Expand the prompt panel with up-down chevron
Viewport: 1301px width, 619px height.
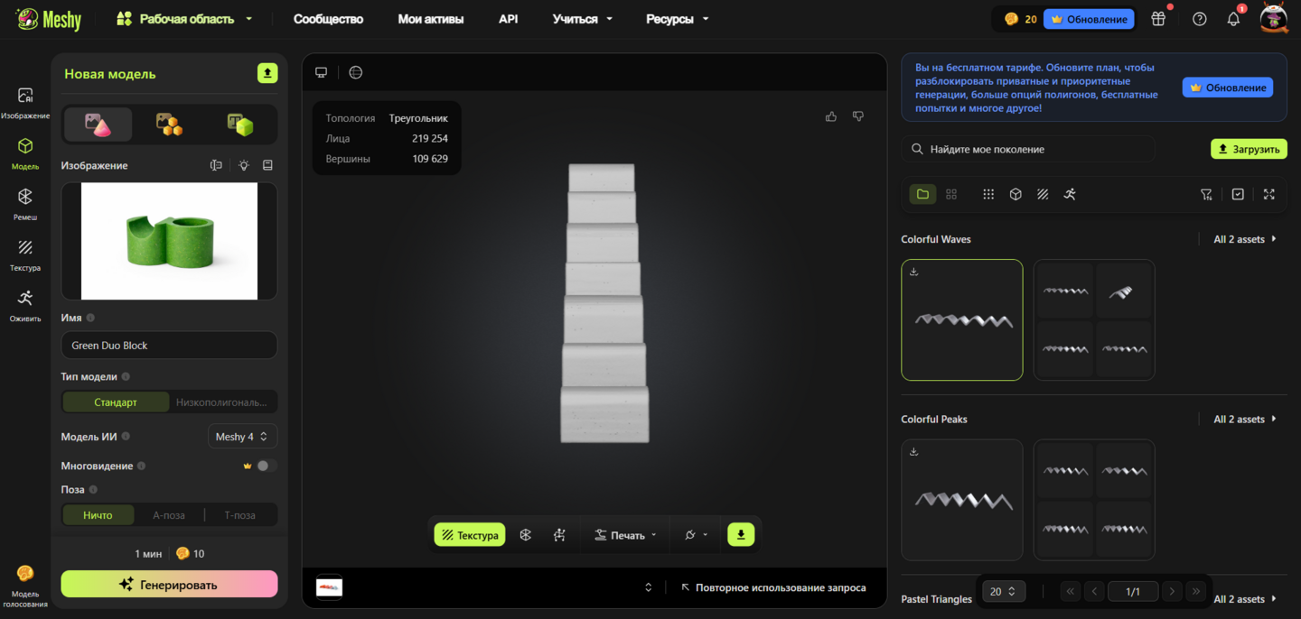tap(648, 587)
